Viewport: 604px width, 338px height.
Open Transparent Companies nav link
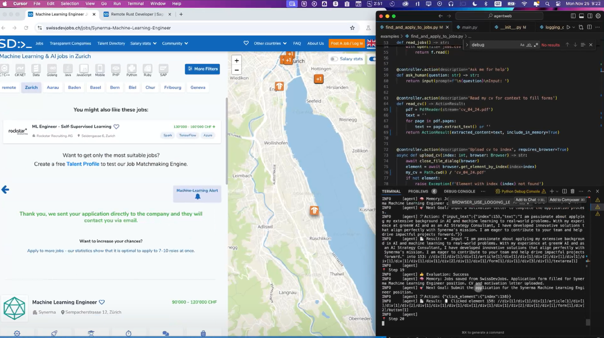(70, 43)
